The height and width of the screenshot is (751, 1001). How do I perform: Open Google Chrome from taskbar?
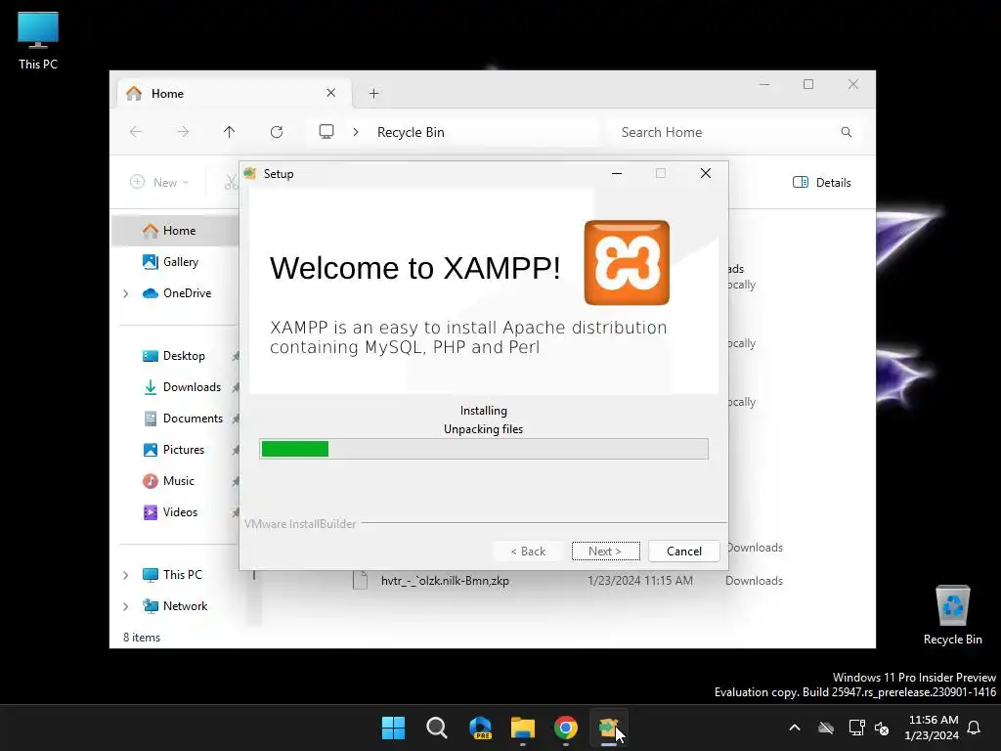(566, 728)
